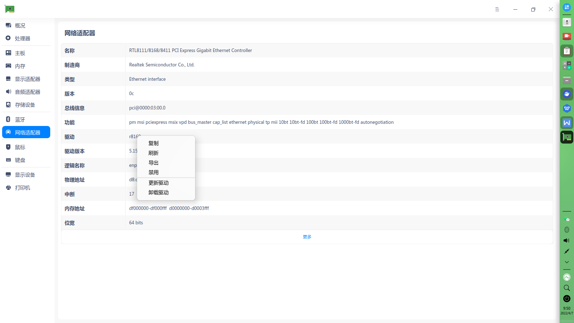
Task: Open the file manager dock icon
Action: click(567, 80)
